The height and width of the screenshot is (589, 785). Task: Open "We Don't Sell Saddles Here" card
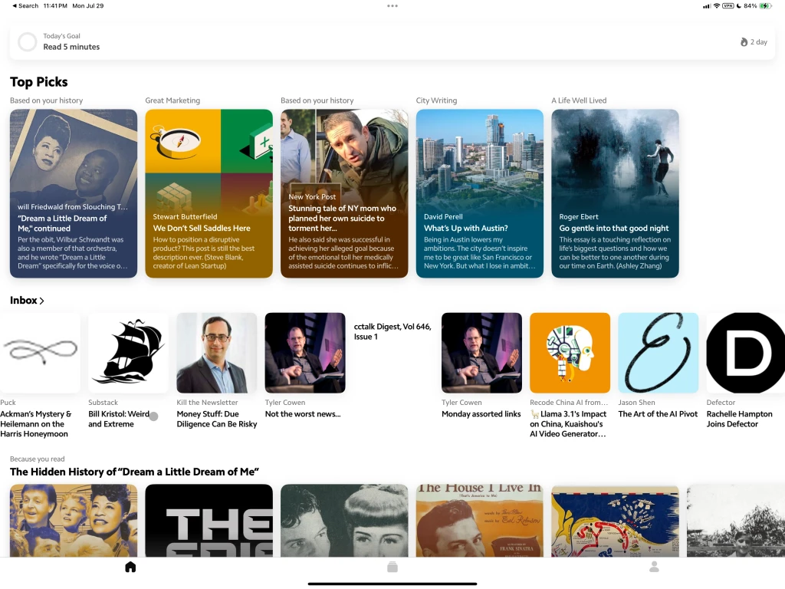click(209, 193)
